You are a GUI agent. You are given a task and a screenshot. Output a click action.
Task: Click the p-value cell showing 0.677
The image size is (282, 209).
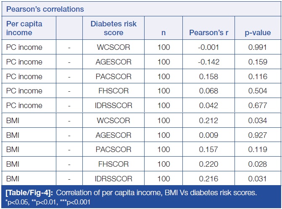258,106
